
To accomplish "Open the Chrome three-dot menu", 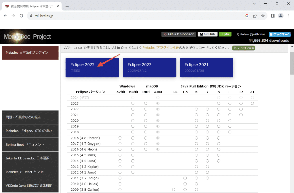I will (x=289, y=16).
